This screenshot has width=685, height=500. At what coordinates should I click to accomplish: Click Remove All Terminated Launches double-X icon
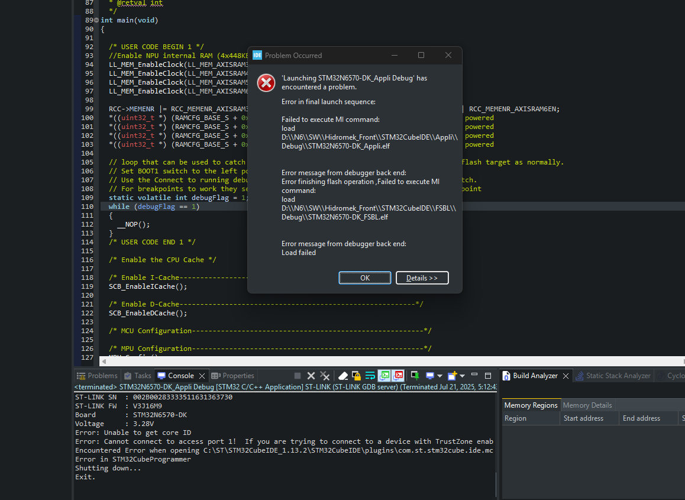point(325,376)
